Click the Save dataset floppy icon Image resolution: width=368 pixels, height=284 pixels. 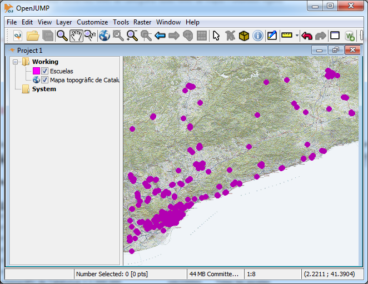pos(48,36)
